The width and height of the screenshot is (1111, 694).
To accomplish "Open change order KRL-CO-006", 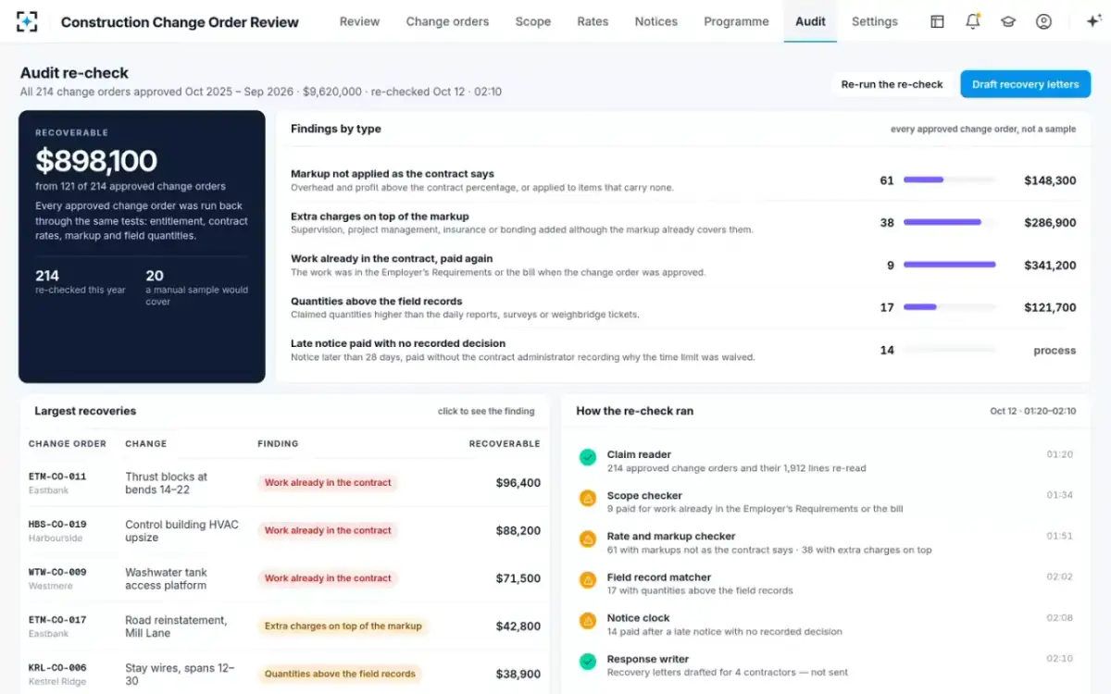I will (x=57, y=668).
